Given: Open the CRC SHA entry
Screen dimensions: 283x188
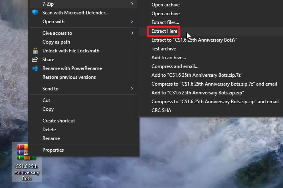Looking at the screenshot, I should click(x=161, y=110).
